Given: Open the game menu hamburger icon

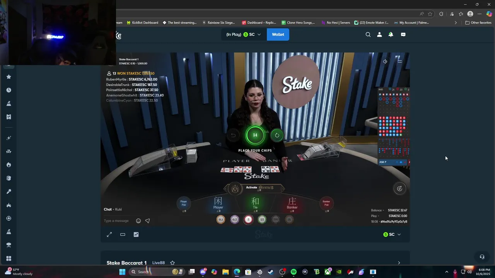Looking at the screenshot, I should pyautogui.click(x=400, y=61).
